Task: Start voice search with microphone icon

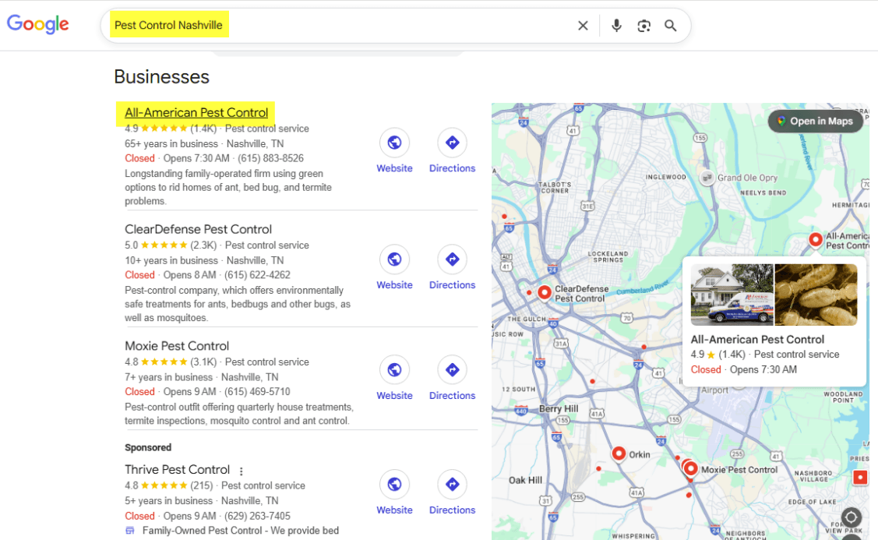Action: [616, 26]
